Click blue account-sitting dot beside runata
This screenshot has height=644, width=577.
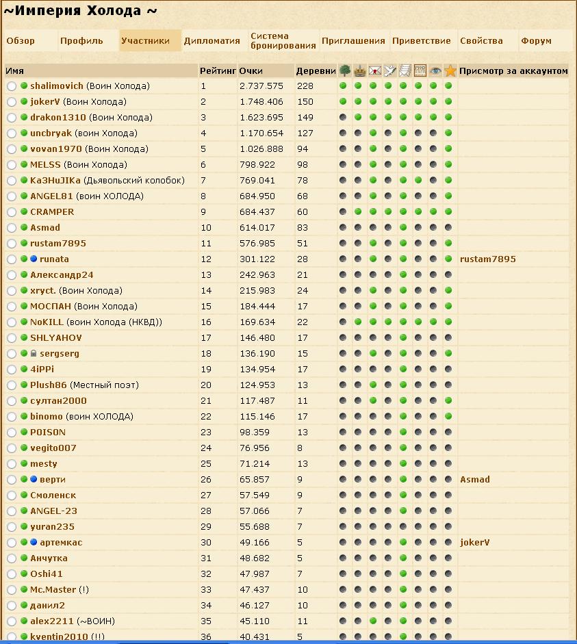(34, 259)
